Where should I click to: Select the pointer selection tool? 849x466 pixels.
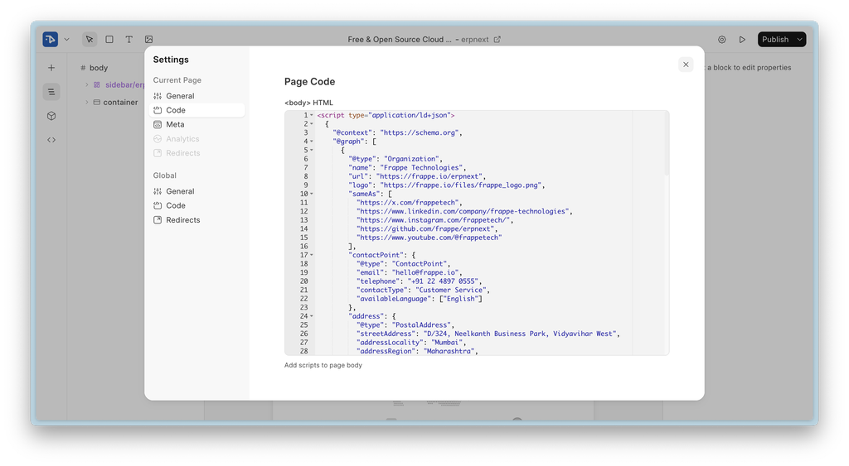click(x=90, y=39)
